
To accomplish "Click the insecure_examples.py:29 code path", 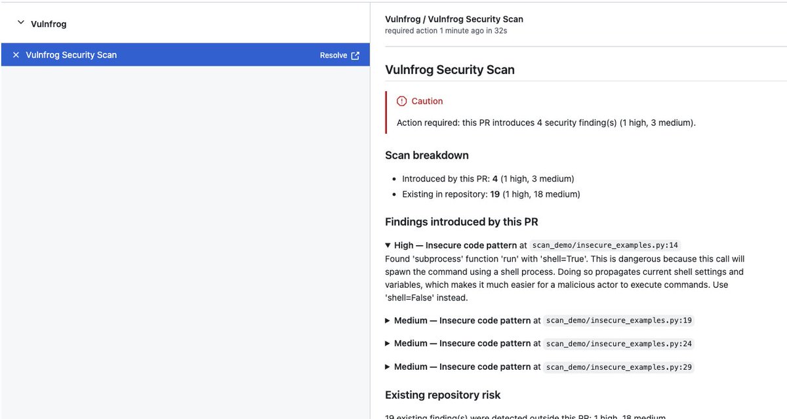I will pos(619,367).
